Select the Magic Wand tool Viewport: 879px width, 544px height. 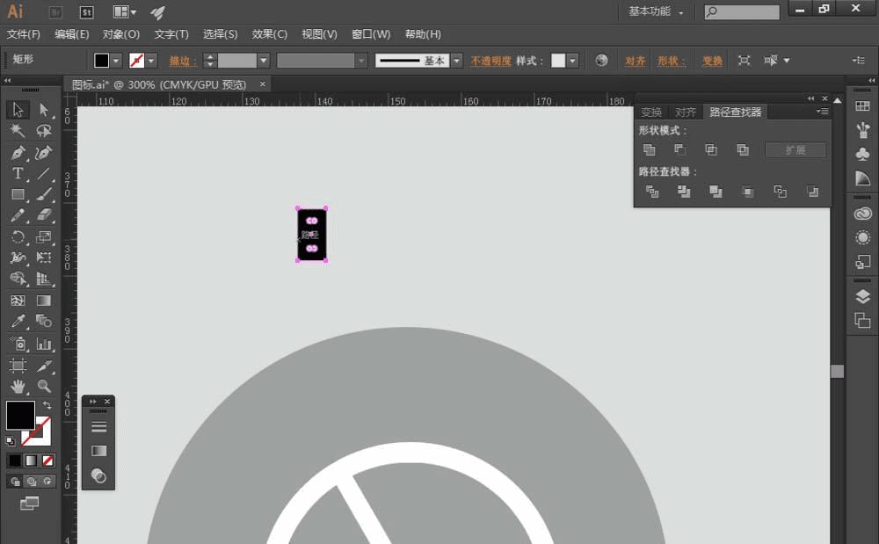[x=18, y=131]
